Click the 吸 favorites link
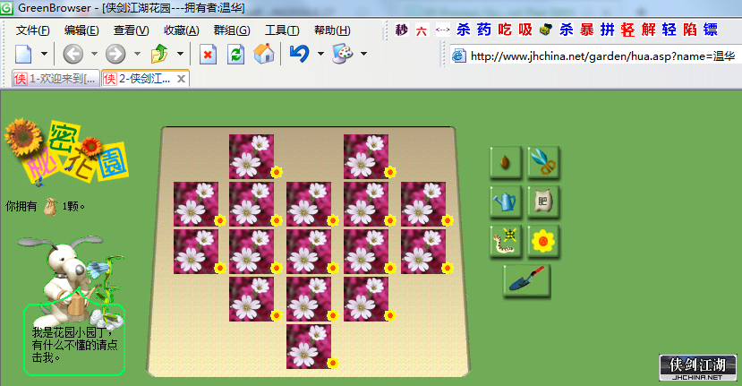 pos(525,30)
